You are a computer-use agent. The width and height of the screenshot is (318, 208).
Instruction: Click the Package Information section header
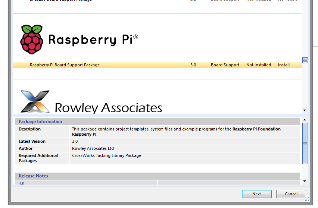tap(40, 122)
